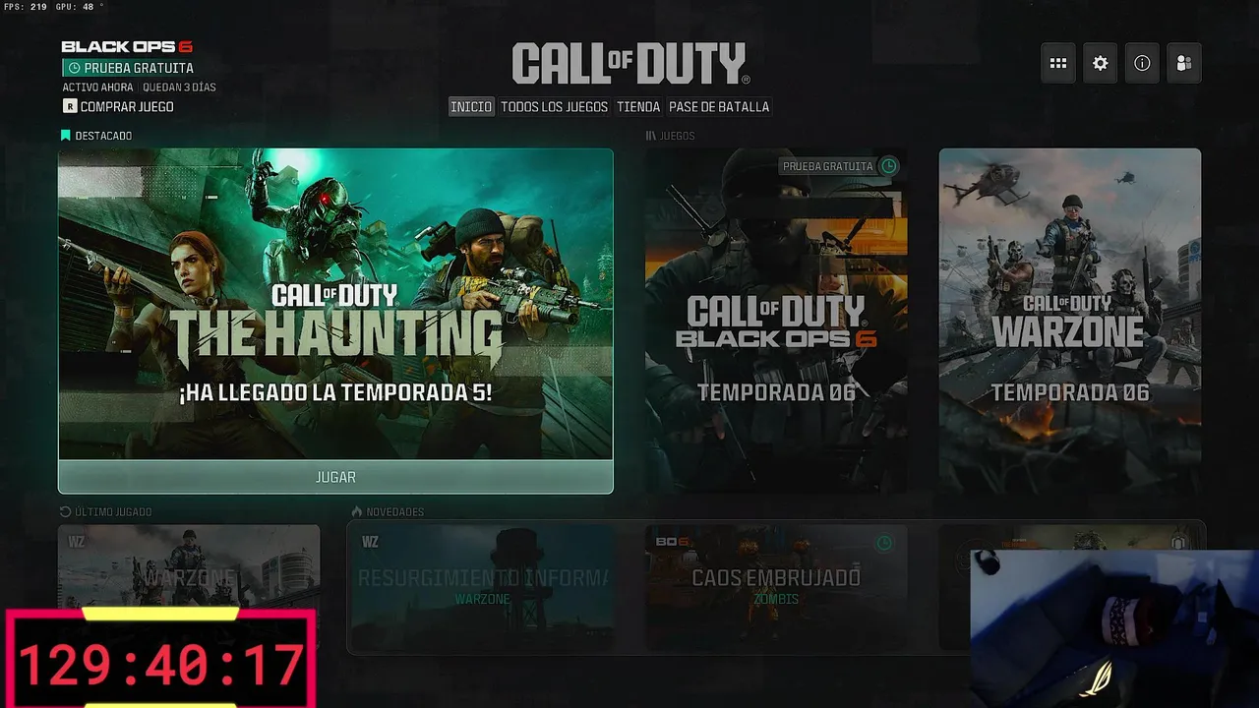
Task: Open the apps grid menu icon
Action: (1058, 63)
